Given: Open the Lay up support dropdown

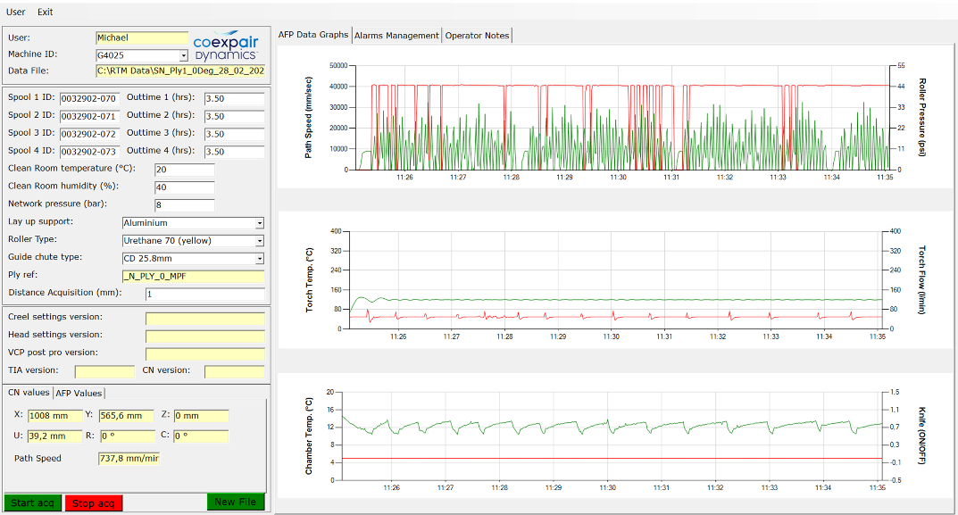Looking at the screenshot, I should 260,224.
